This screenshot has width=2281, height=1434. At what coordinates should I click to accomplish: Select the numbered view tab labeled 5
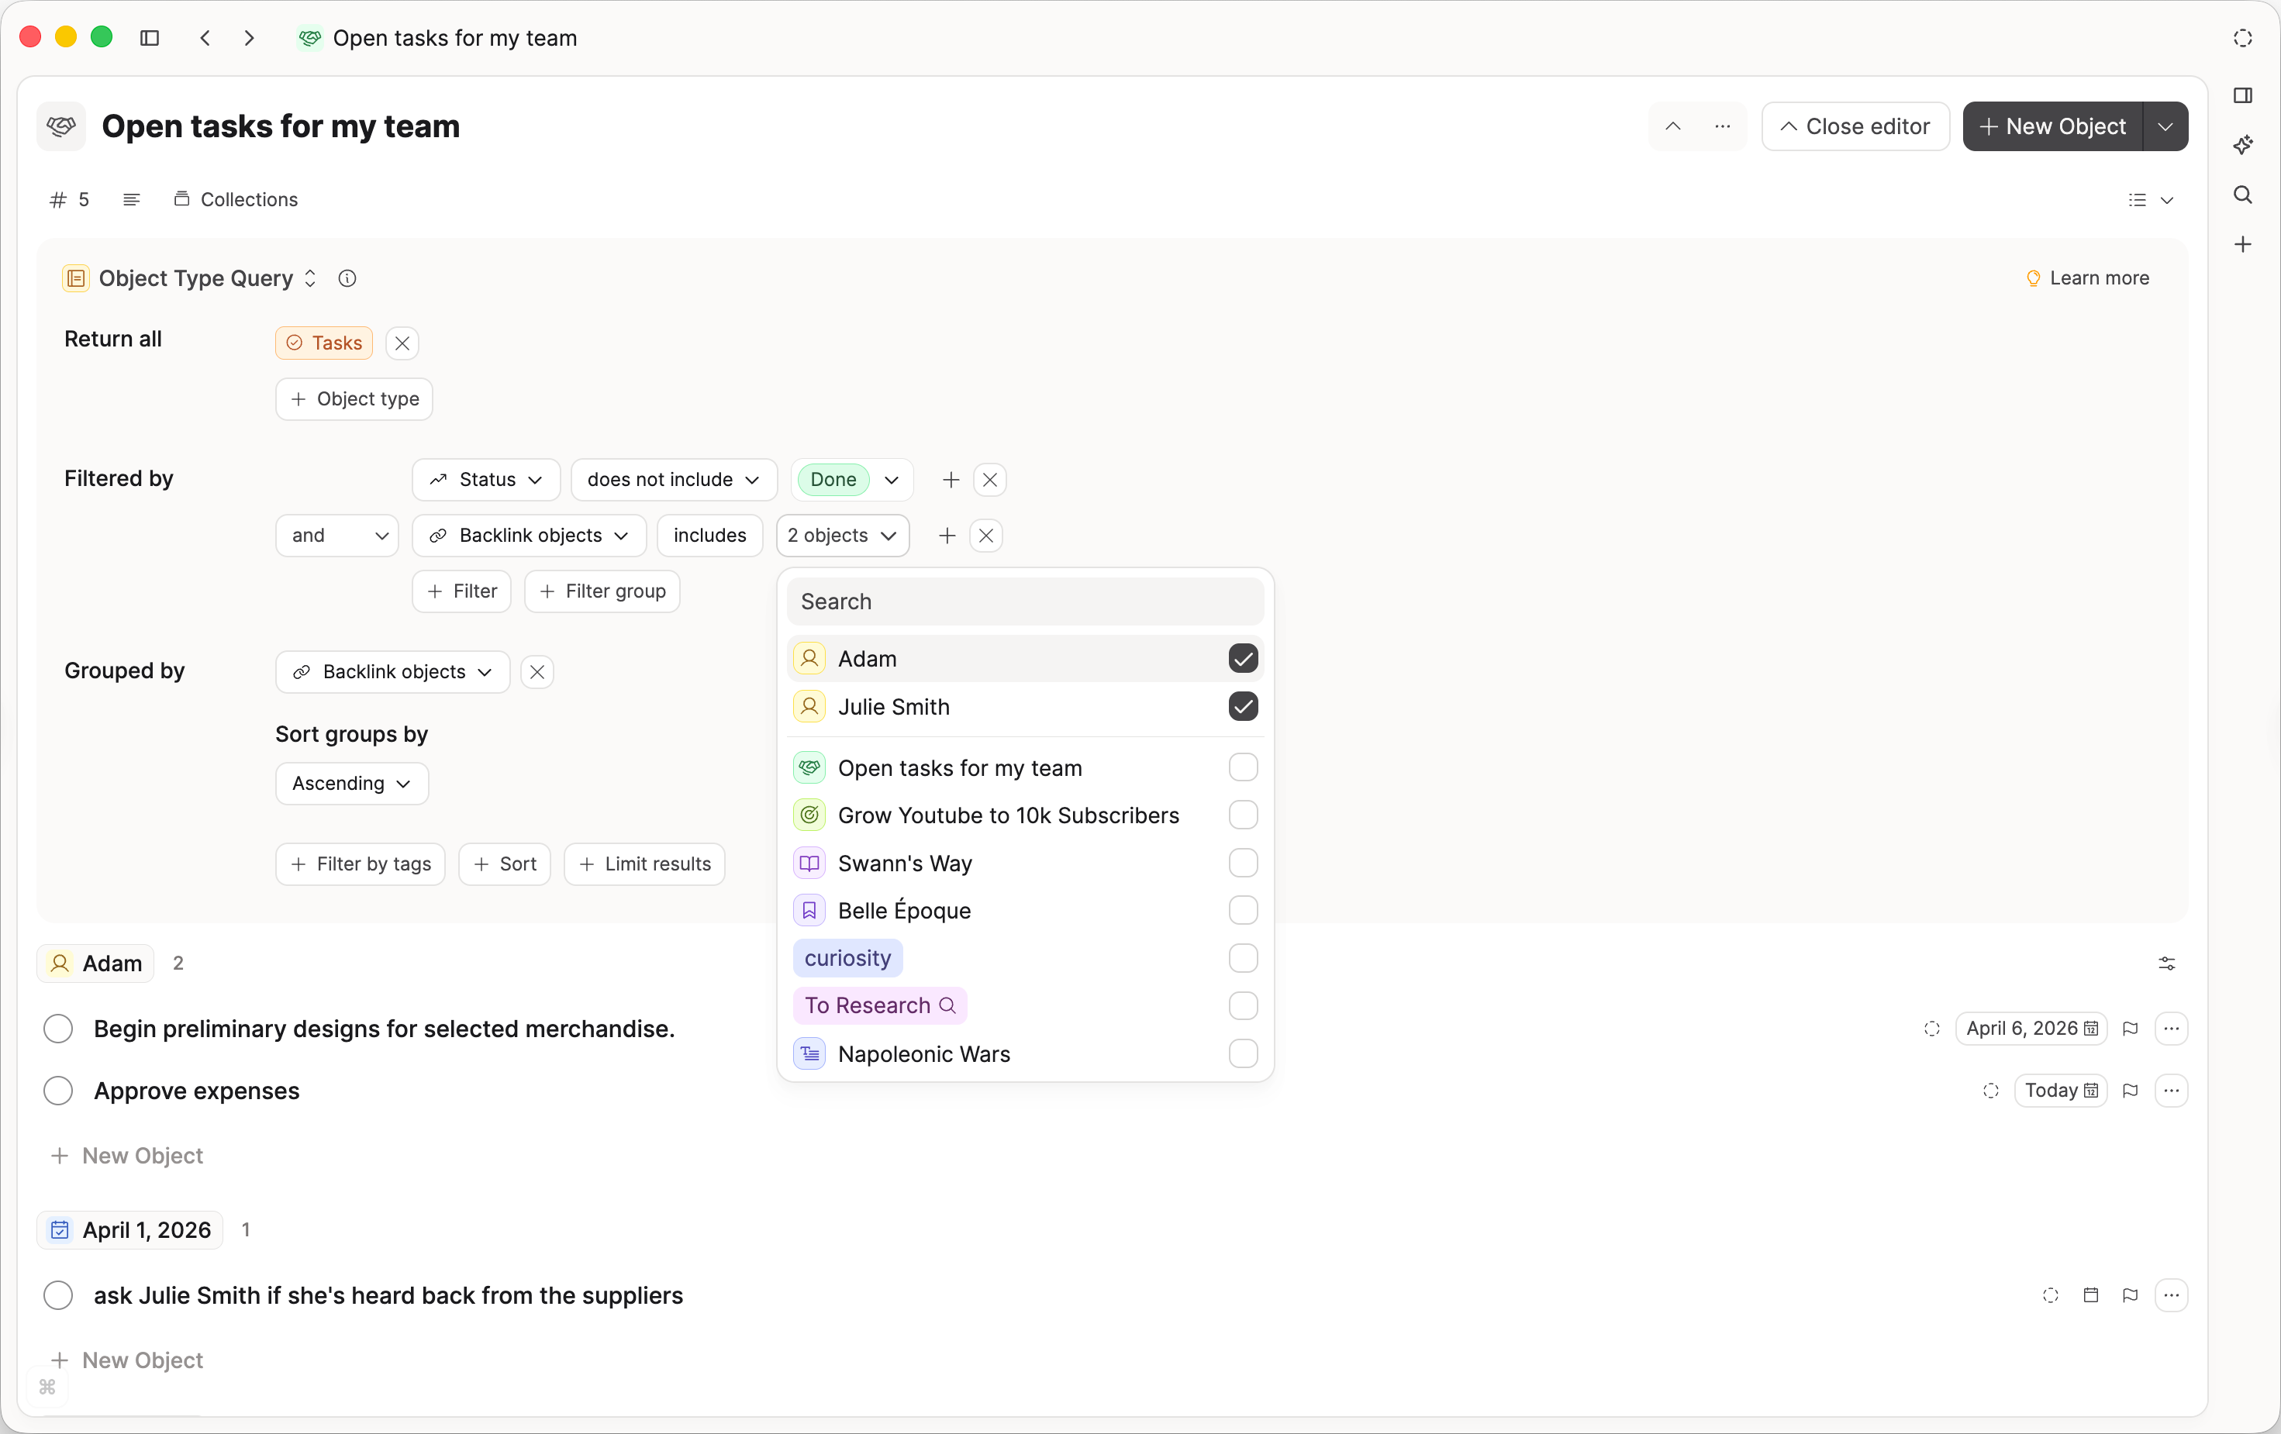click(67, 199)
